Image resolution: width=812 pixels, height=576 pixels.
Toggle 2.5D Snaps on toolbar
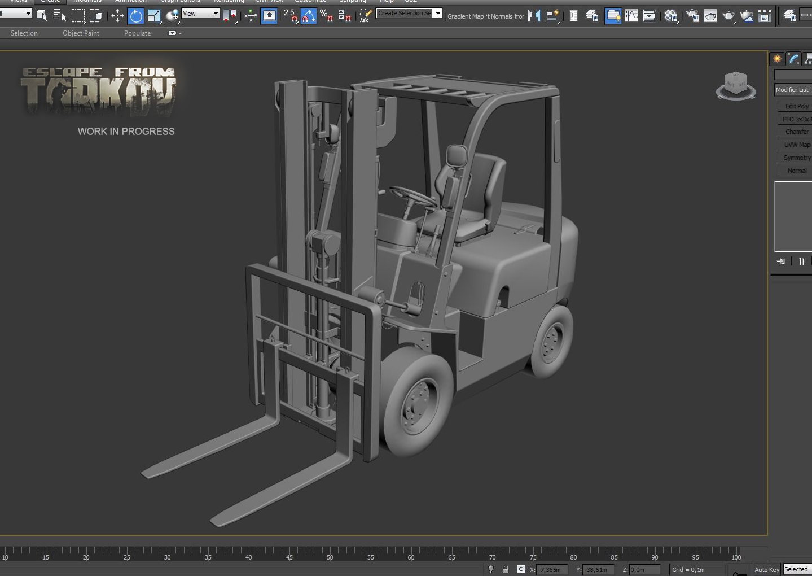290,16
